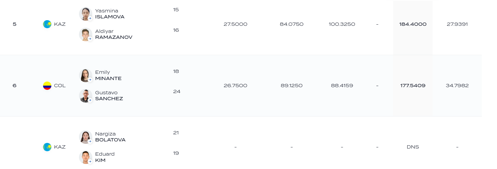This screenshot has height=169, width=497.
Task: Open Nargiza Bolatova's athlete photo
Action: click(86, 137)
